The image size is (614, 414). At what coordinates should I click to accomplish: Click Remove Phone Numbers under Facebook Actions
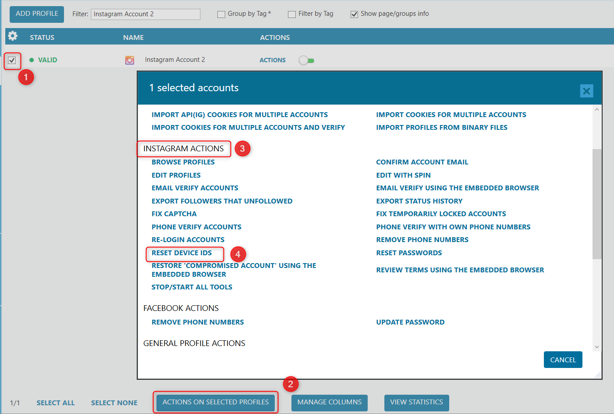pyautogui.click(x=198, y=322)
